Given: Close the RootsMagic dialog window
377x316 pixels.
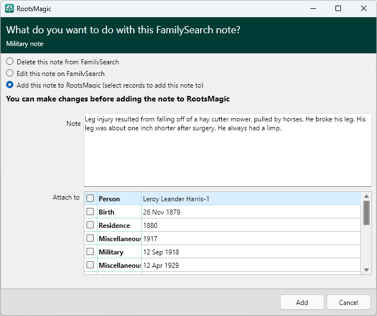Looking at the screenshot, I should pos(364,8).
